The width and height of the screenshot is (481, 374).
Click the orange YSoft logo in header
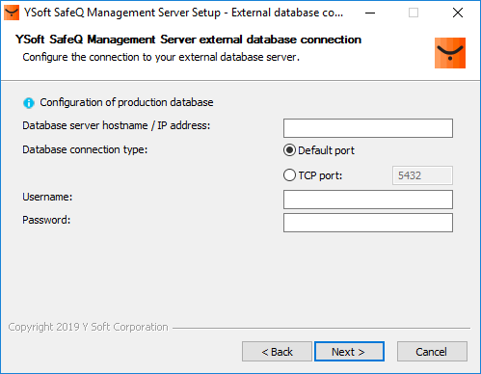(x=450, y=53)
